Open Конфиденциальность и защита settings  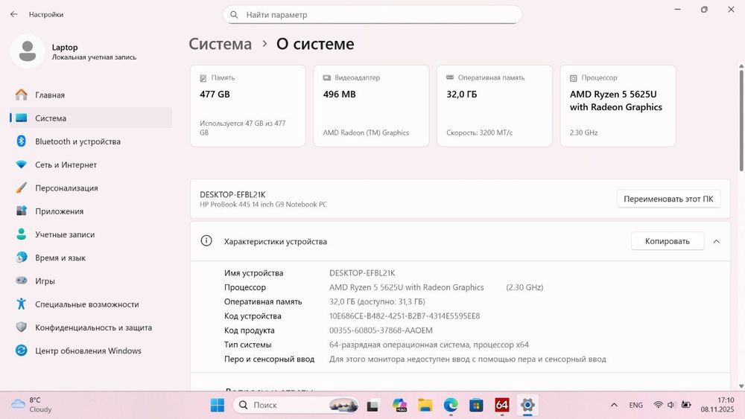(x=91, y=327)
